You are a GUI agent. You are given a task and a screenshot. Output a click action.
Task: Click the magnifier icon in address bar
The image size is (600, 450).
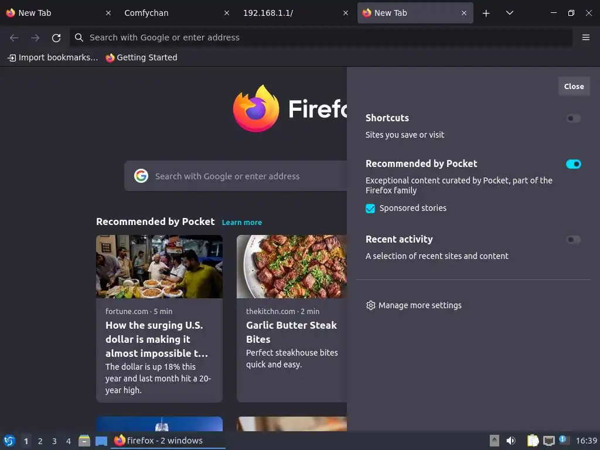click(x=79, y=37)
